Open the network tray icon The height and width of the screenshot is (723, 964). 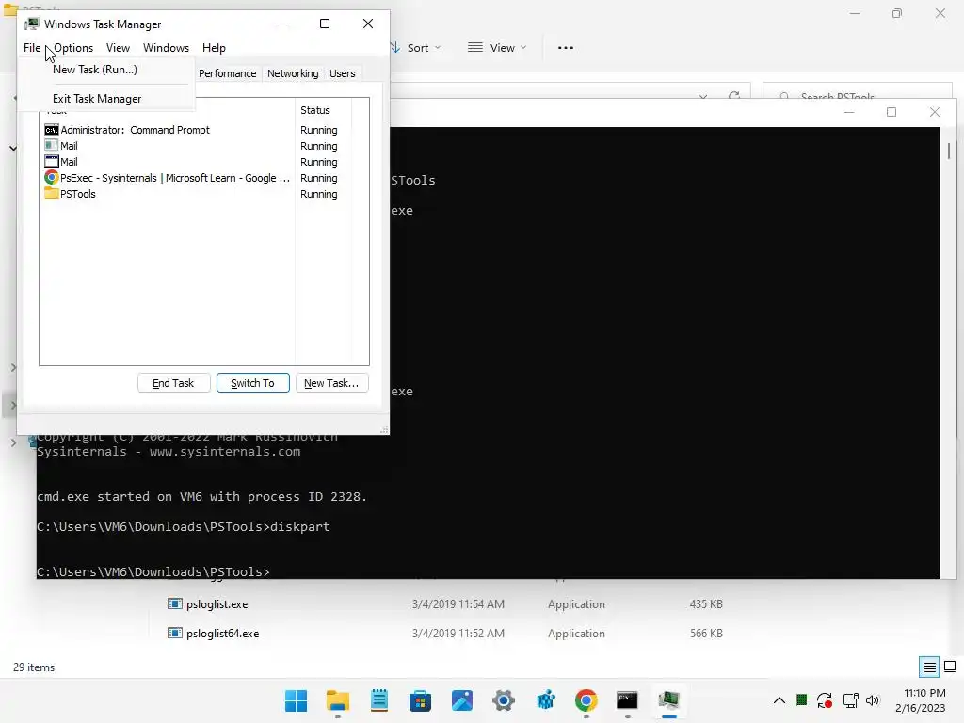(x=850, y=700)
